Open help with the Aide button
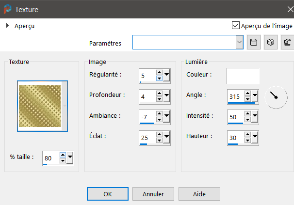This screenshot has height=205, width=294. click(x=199, y=193)
